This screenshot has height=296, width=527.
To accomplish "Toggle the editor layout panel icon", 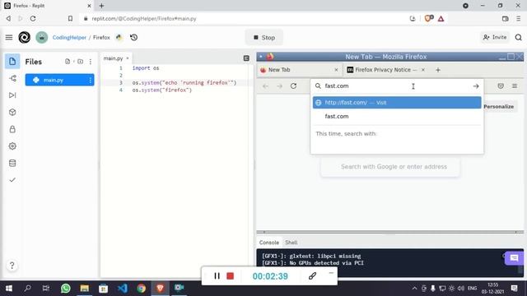I will pos(246,58).
